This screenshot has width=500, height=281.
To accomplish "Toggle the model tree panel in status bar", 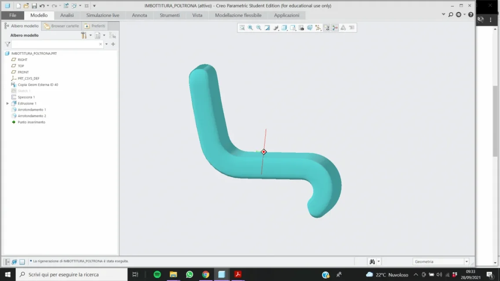I will click(x=7, y=262).
